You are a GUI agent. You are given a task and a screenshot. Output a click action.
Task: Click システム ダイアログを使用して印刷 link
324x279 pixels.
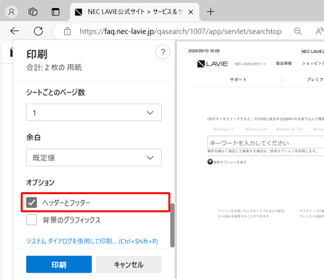tap(92, 241)
